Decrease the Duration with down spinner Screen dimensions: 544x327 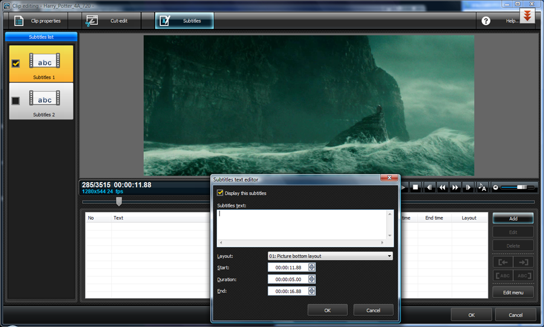click(x=312, y=281)
